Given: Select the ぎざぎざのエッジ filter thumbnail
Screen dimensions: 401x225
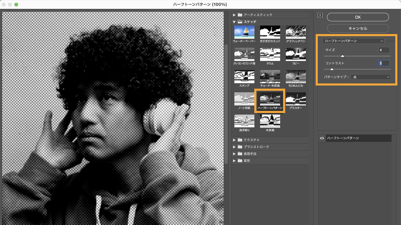Looking at the screenshot, I should 270,32.
